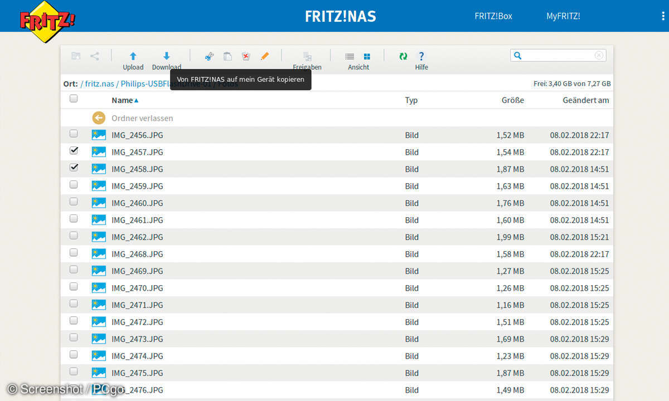Click the 1,23 MB size cell
669x401 pixels.
click(x=510, y=356)
